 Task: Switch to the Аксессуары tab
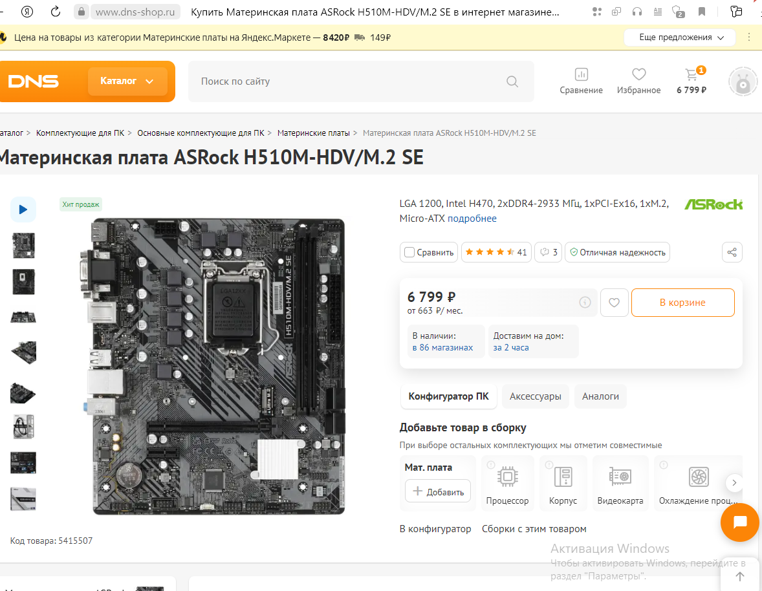point(535,396)
